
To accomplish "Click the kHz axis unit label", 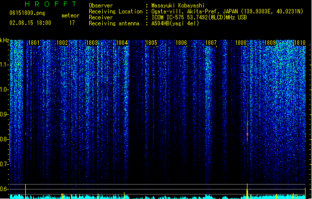I will (x=4, y=40).
